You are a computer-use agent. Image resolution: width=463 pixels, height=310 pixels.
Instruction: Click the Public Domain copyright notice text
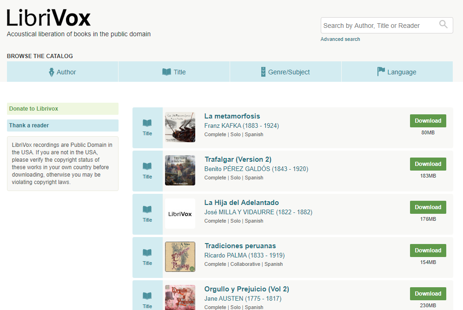point(63,164)
